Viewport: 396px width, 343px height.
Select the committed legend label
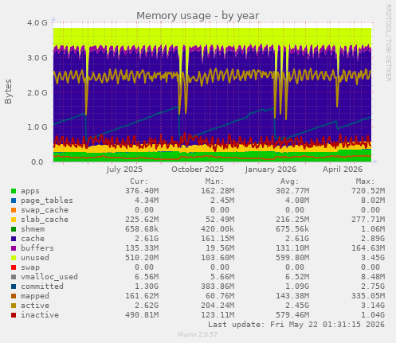tap(42, 286)
